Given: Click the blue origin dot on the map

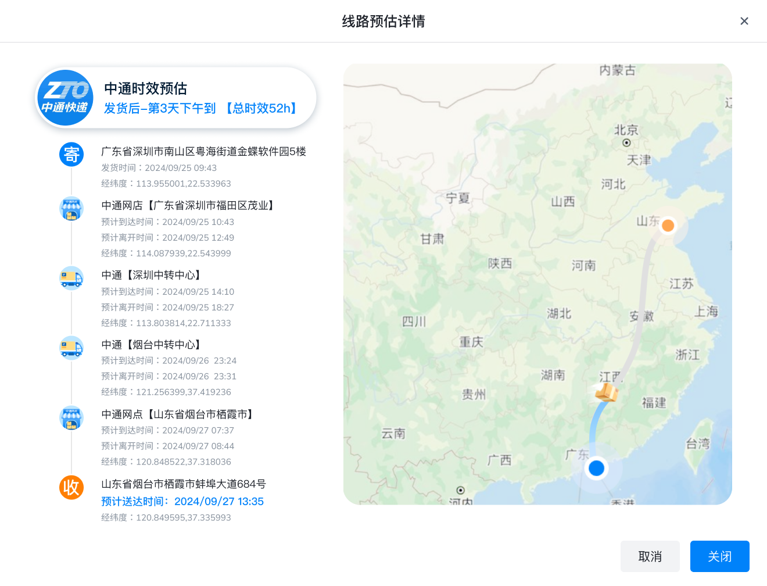Looking at the screenshot, I should click(x=597, y=468).
